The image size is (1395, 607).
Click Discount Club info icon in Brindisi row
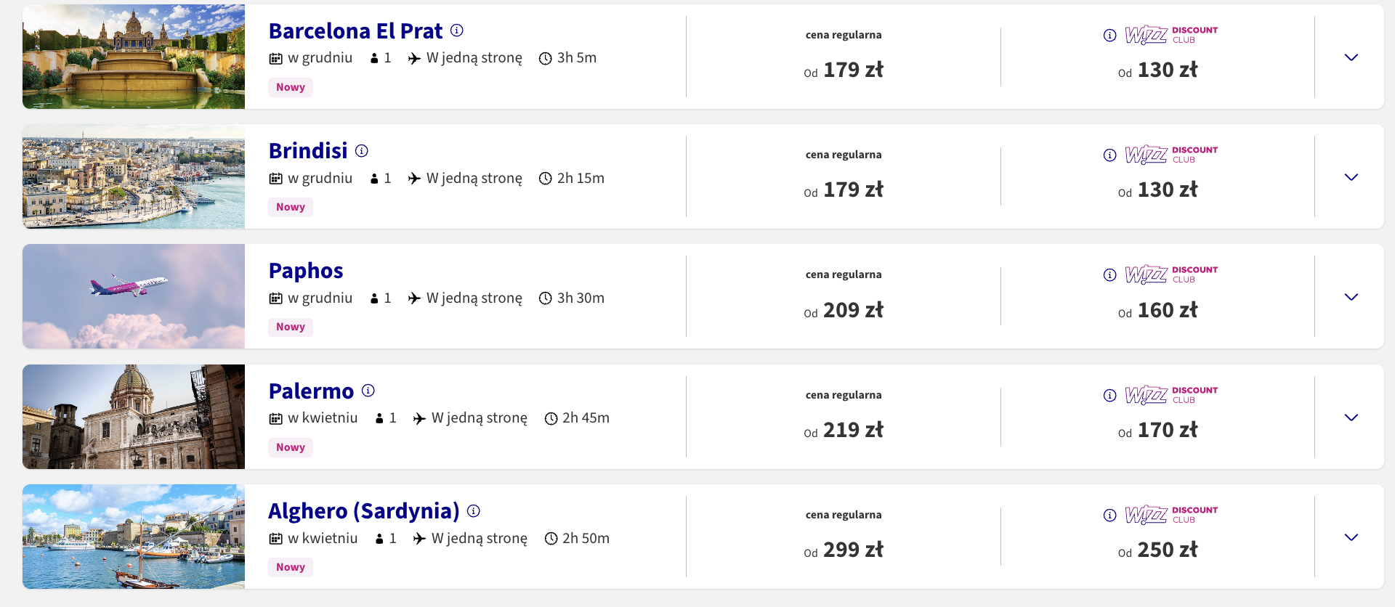(1109, 155)
